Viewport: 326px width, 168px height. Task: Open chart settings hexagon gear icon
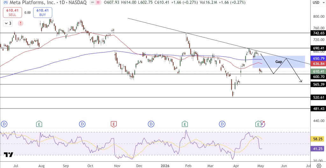coord(319,166)
